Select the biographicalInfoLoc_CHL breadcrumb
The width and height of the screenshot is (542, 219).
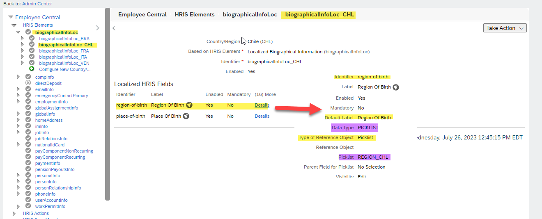coord(319,14)
